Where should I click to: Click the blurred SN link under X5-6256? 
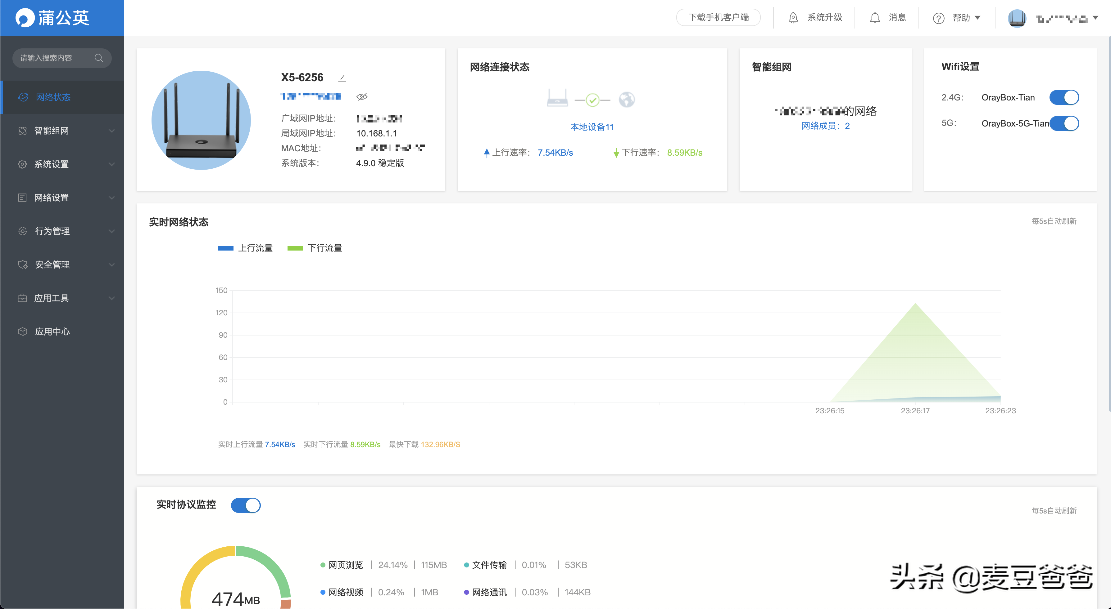tap(311, 96)
